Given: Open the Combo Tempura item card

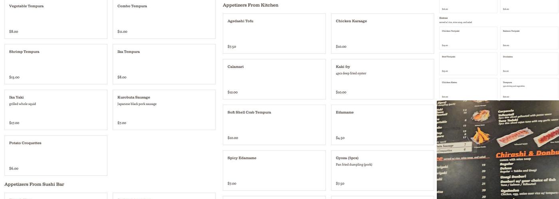Looking at the screenshot, I should (x=164, y=19).
